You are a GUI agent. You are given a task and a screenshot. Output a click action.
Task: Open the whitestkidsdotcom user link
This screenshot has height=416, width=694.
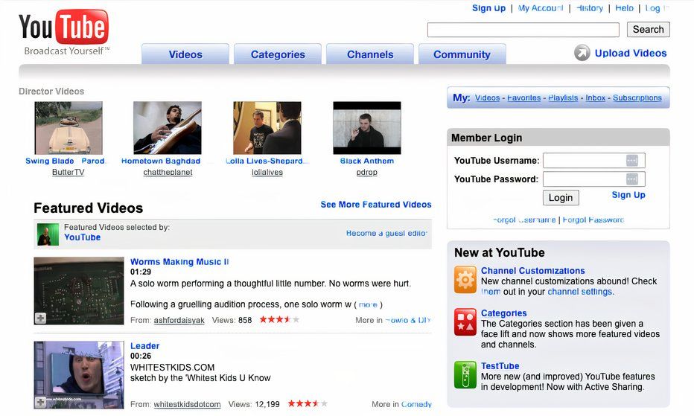(x=187, y=405)
